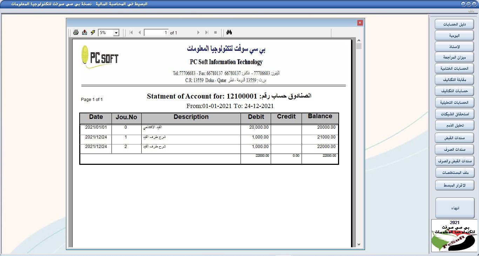Open دليل الحسابات (Chart of Accounts)
Viewport: 479px width, 256px height.
coord(454,24)
